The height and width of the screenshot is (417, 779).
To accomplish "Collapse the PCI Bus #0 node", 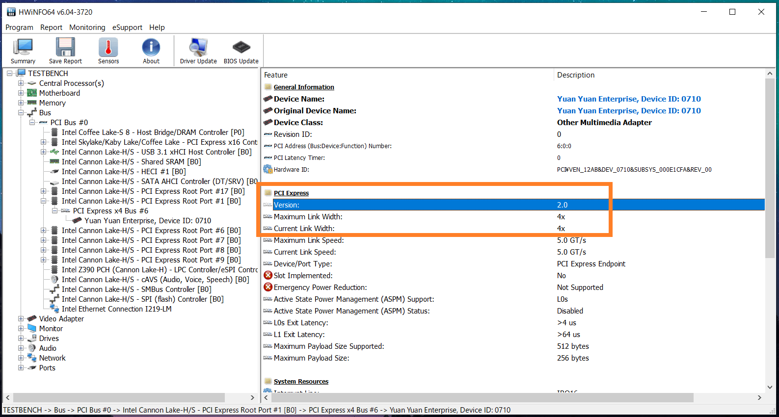I will 32,122.
